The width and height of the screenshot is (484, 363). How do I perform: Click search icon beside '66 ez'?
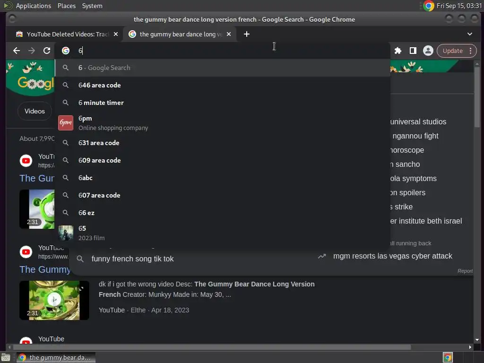tap(65, 213)
